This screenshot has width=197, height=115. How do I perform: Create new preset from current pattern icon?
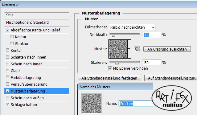click(x=137, y=49)
